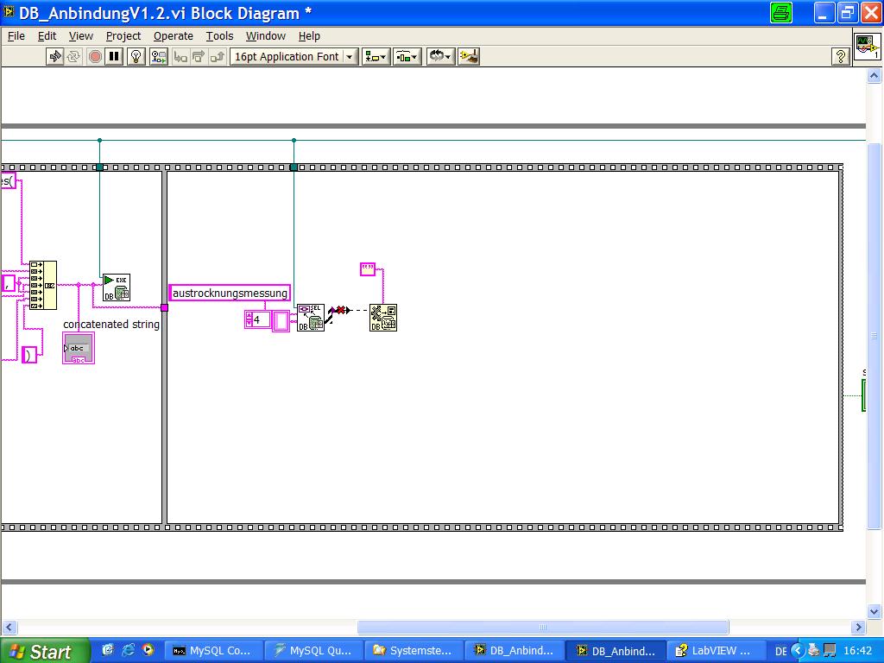Click the green printer icon in title bar
The height and width of the screenshot is (663, 884).
pos(780,13)
